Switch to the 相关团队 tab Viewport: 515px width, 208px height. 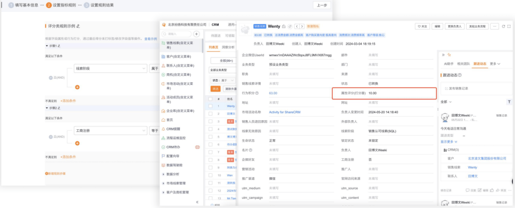click(463, 64)
